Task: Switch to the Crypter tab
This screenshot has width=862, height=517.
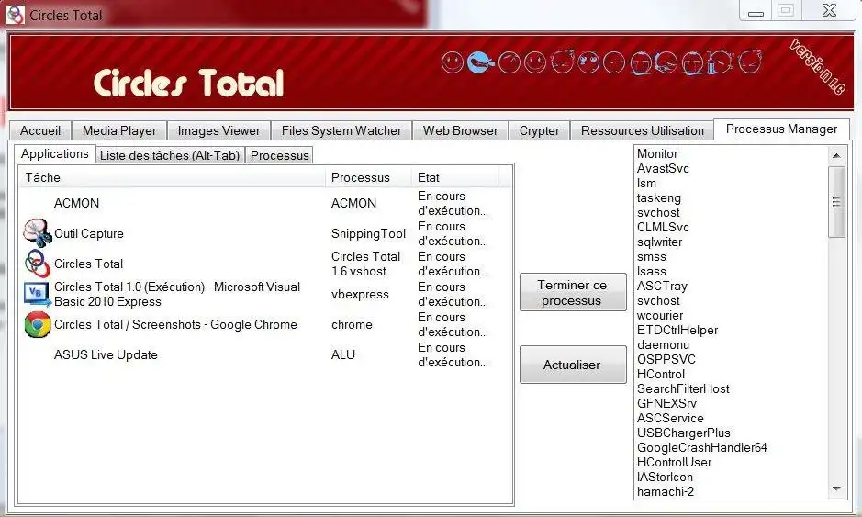Action: [539, 131]
